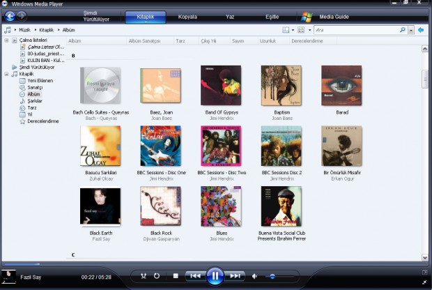Open the Media Guide tab

point(334,17)
